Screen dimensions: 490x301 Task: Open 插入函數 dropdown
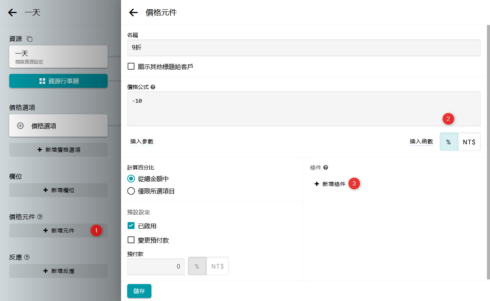coord(421,142)
